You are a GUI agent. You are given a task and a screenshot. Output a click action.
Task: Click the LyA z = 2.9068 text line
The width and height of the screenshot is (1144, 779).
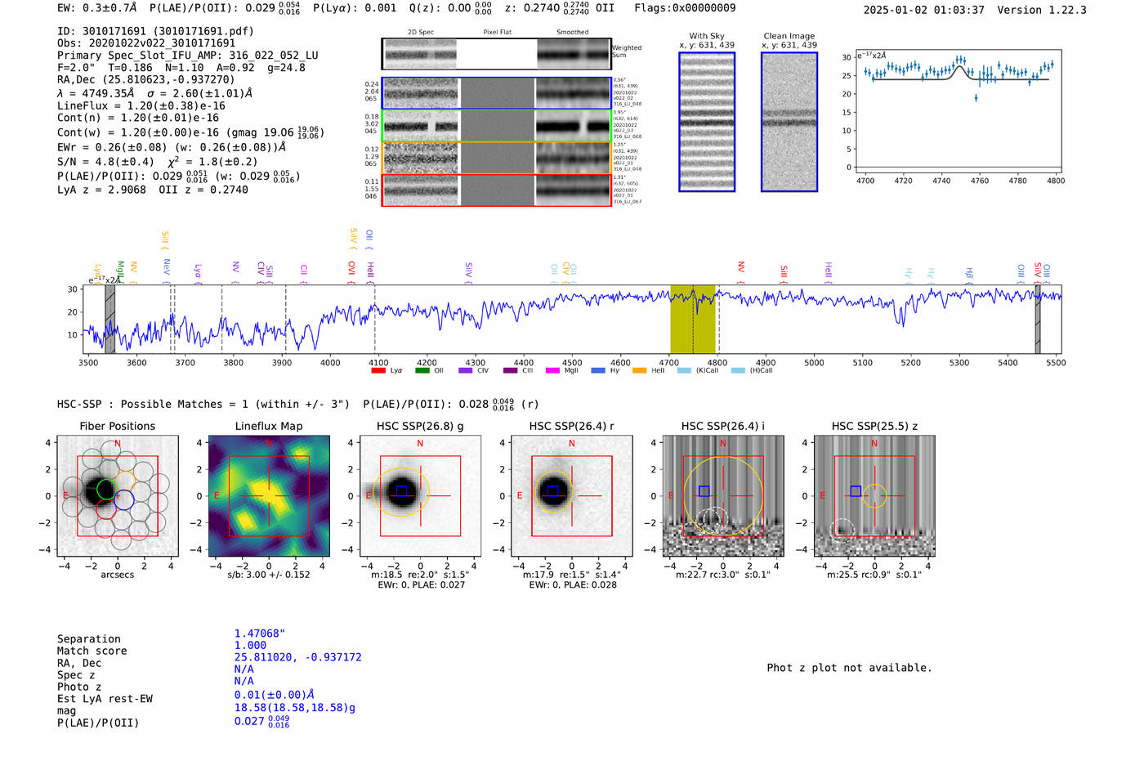[x=153, y=190]
